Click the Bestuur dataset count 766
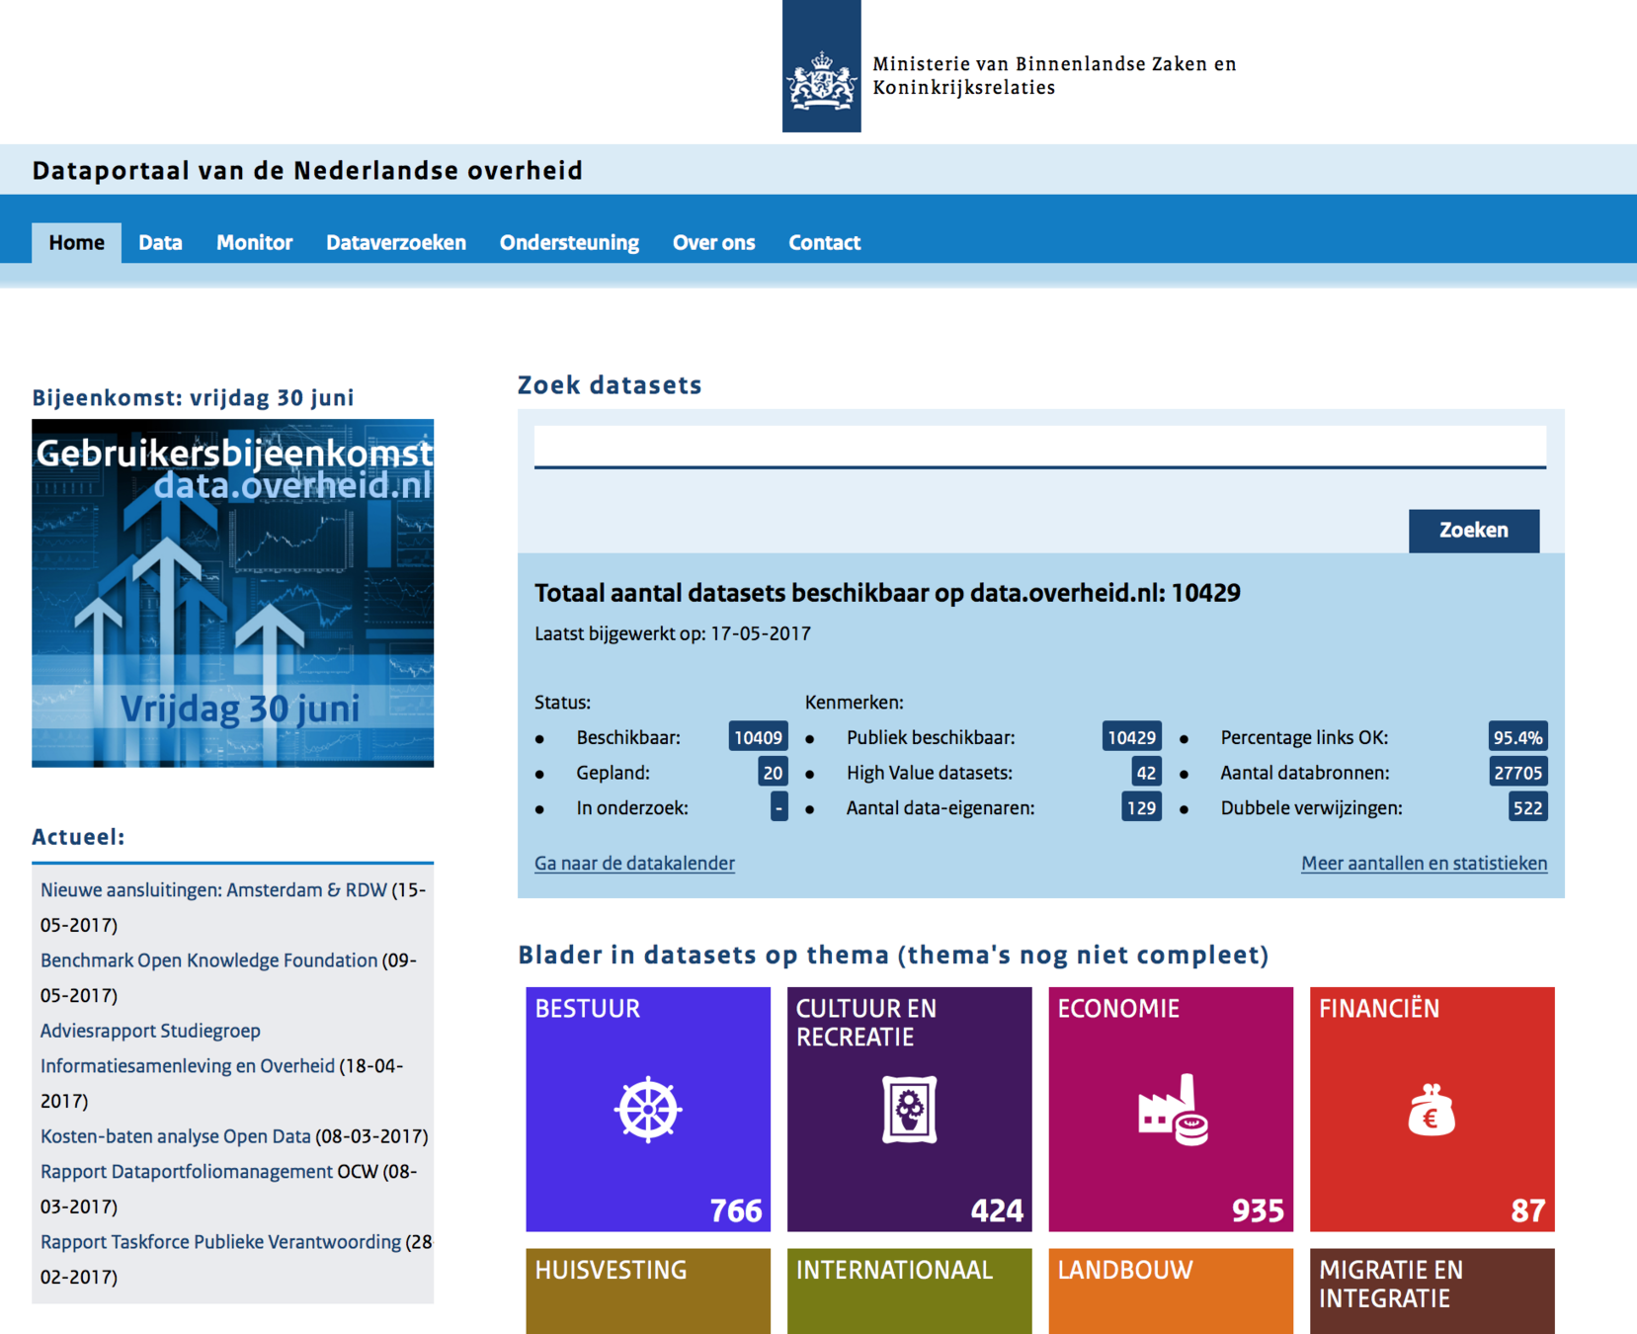This screenshot has width=1637, height=1334. 736,1210
